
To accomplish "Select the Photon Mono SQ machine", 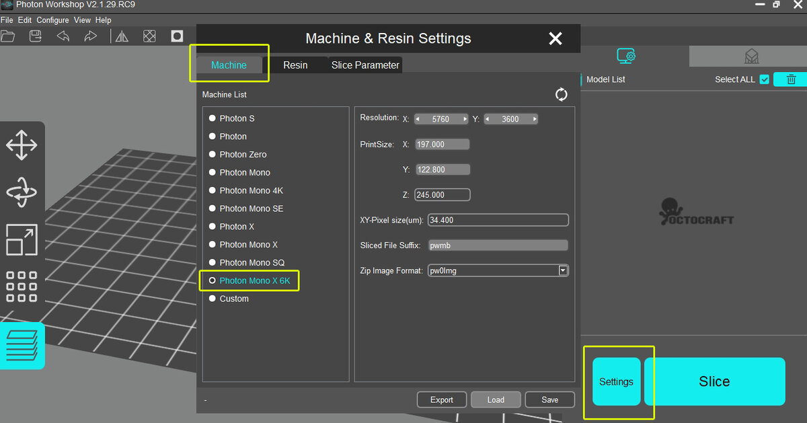I will [247, 263].
